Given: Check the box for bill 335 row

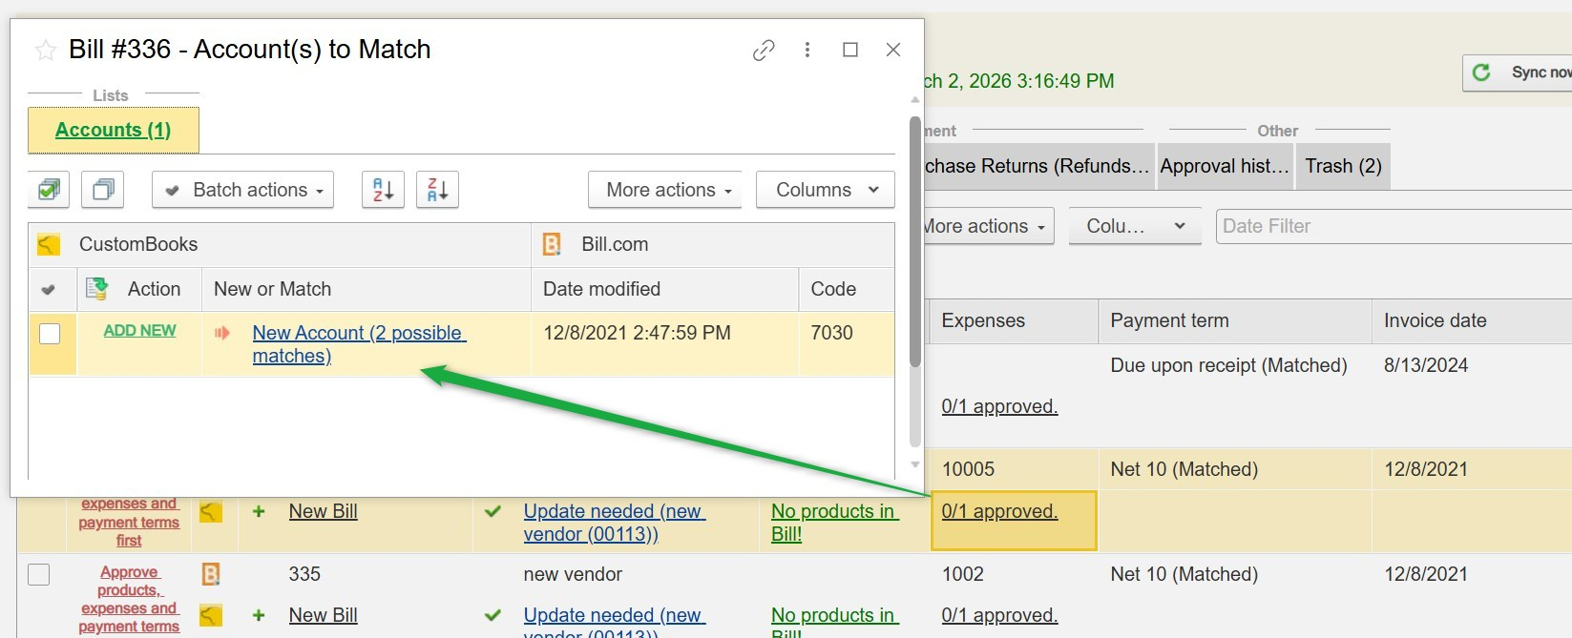Looking at the screenshot, I should click(x=39, y=575).
